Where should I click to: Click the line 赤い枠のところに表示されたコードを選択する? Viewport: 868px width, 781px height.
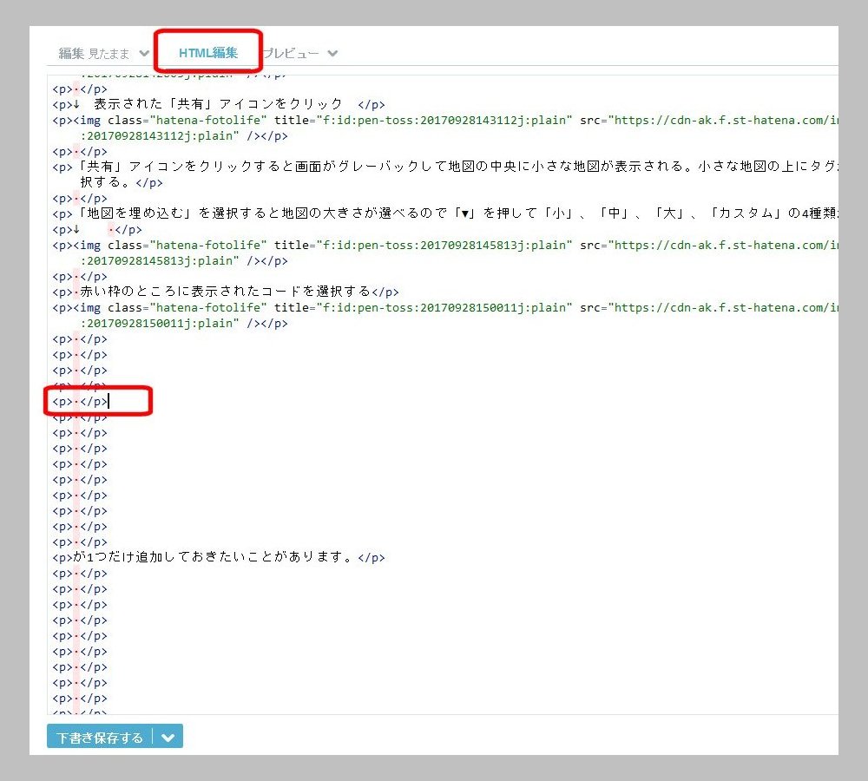(226, 292)
